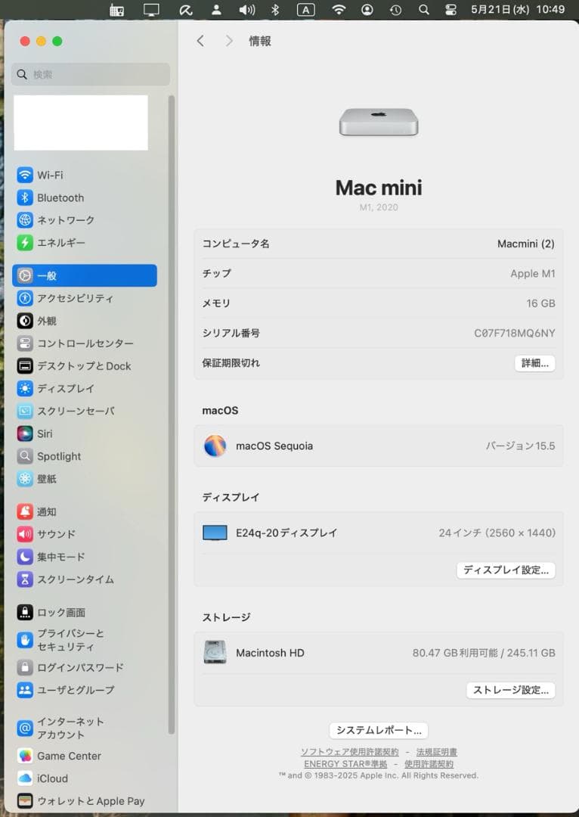Open the Time Machine menu bar icon
Screen dimensions: 579x817
pyautogui.click(x=396, y=9)
